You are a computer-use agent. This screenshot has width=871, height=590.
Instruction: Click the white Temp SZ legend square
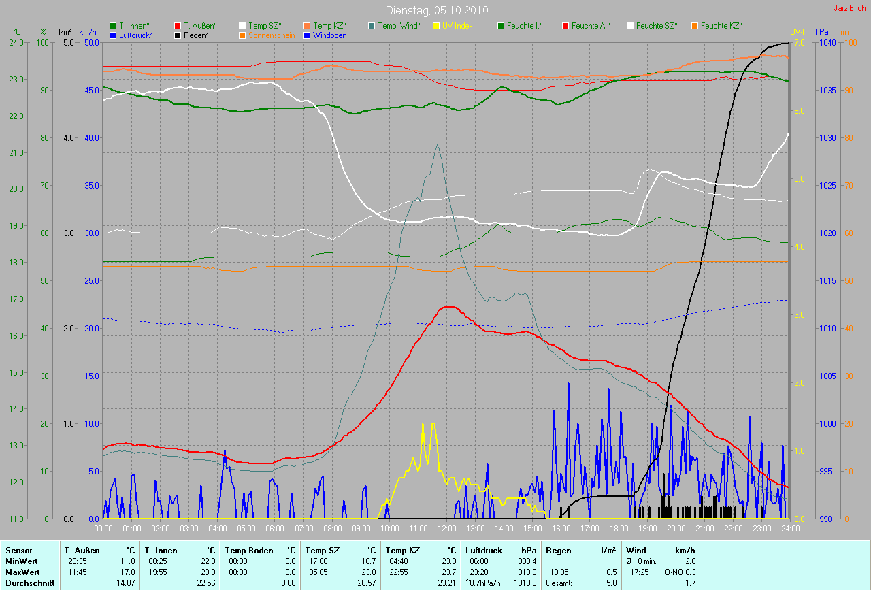coord(242,26)
